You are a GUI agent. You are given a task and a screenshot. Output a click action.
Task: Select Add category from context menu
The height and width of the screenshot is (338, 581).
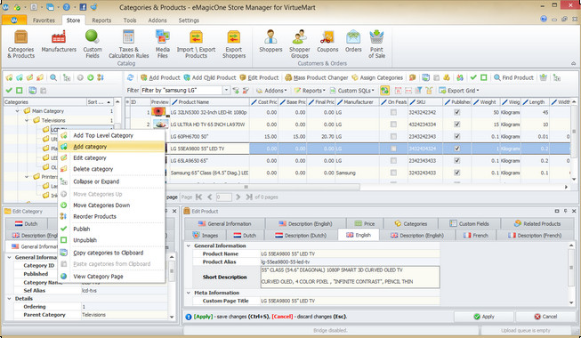click(111, 147)
